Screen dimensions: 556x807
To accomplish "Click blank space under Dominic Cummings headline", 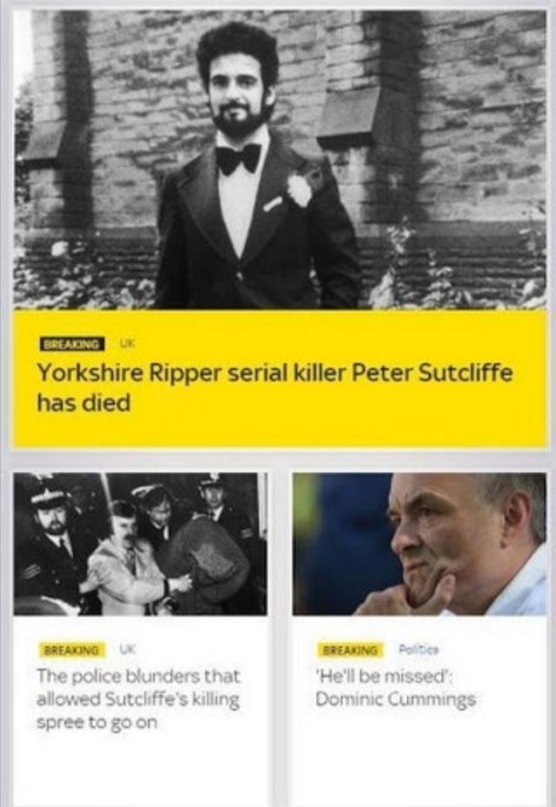I will (419, 757).
